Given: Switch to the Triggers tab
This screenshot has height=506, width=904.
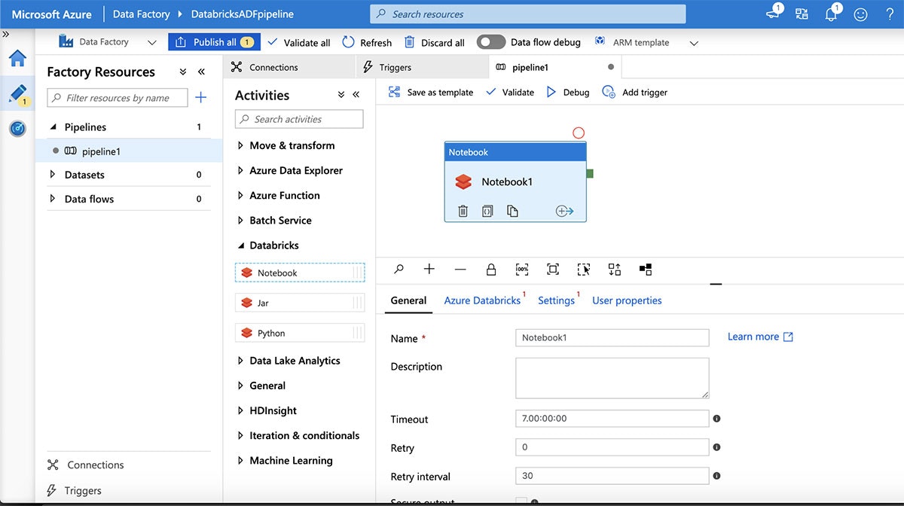Looking at the screenshot, I should [x=423, y=67].
